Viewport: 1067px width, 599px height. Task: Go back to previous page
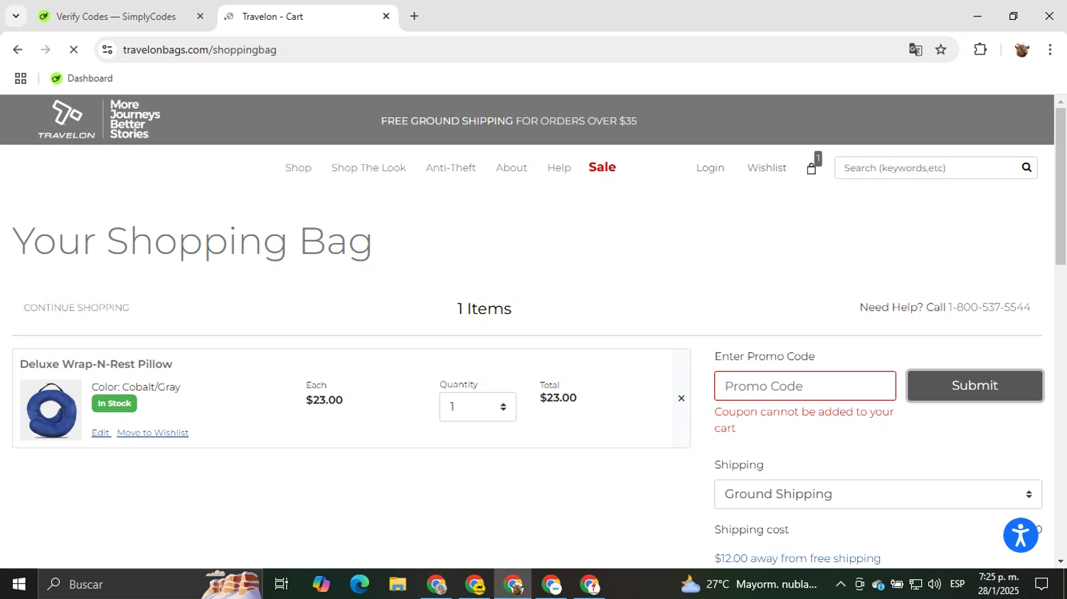click(18, 50)
